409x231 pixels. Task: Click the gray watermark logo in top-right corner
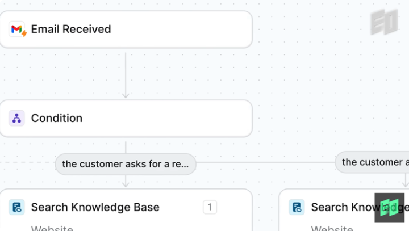point(384,23)
